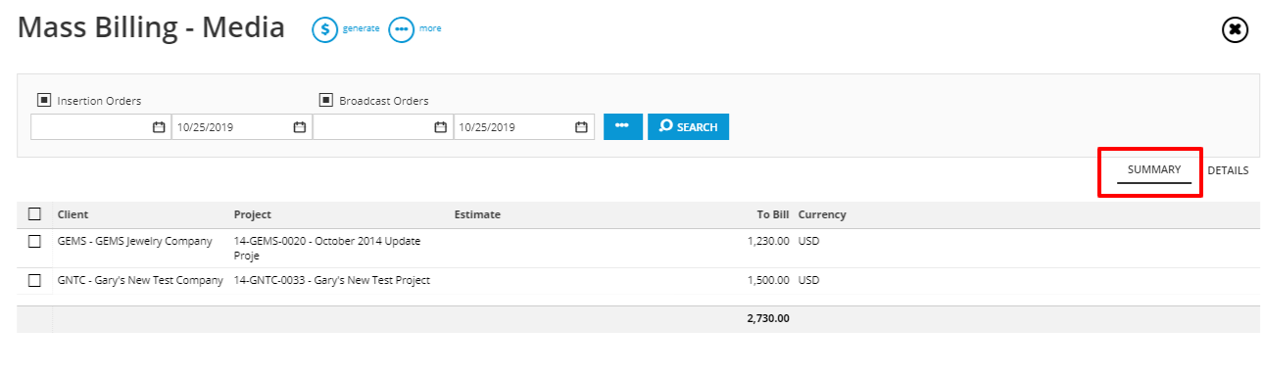Toggle the Insertion Orders checkbox

tap(43, 100)
